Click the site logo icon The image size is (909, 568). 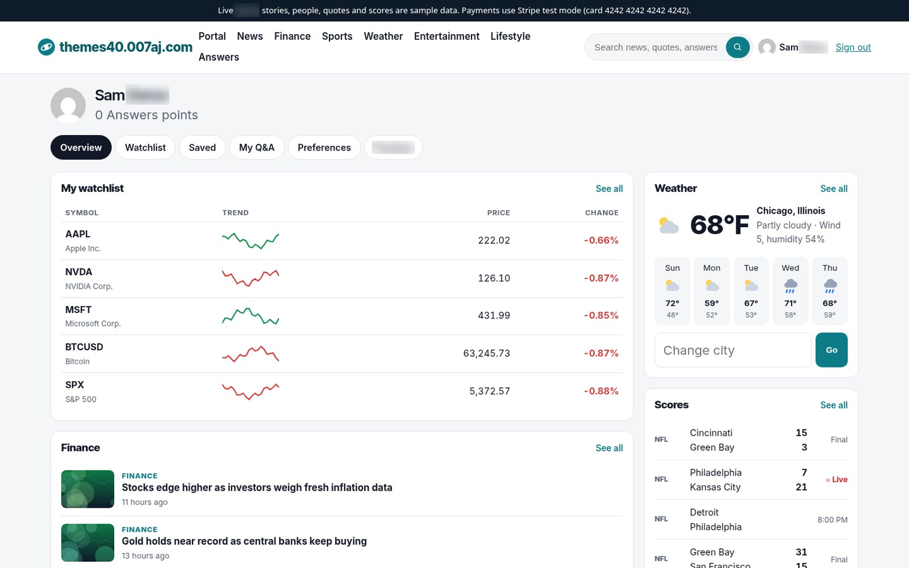[46, 47]
